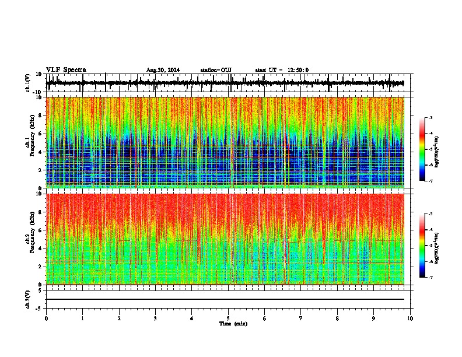Click the 'station=OUJ' label
The width and height of the screenshot is (462, 357).
[216, 70]
